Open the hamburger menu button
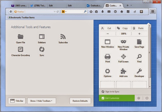The image size is (162, 112). click(x=153, y=11)
